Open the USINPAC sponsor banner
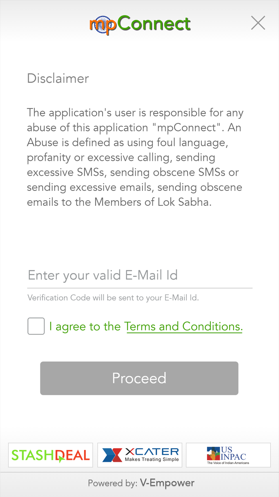The height and width of the screenshot is (497, 279). tap(228, 455)
